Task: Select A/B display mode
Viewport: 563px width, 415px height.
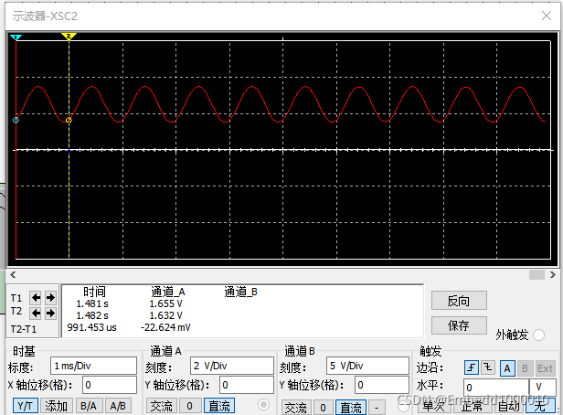Action: click(x=118, y=406)
